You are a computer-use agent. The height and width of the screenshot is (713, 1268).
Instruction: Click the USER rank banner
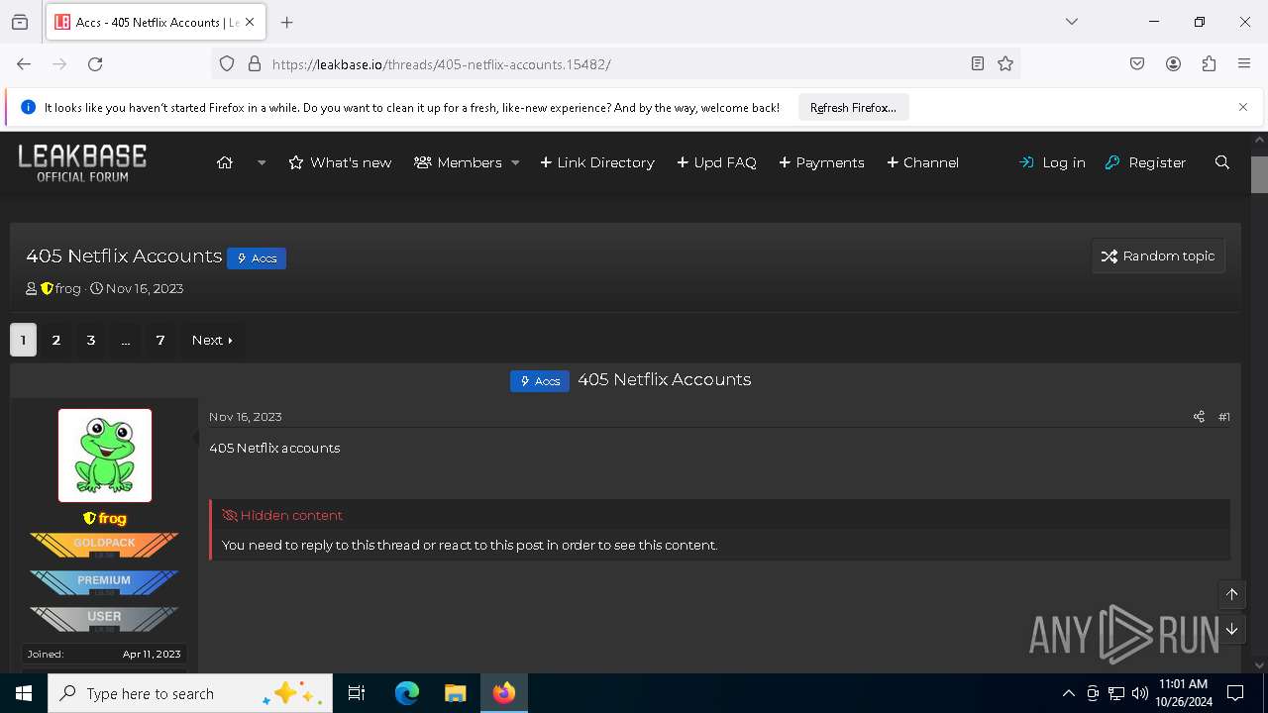click(x=104, y=619)
